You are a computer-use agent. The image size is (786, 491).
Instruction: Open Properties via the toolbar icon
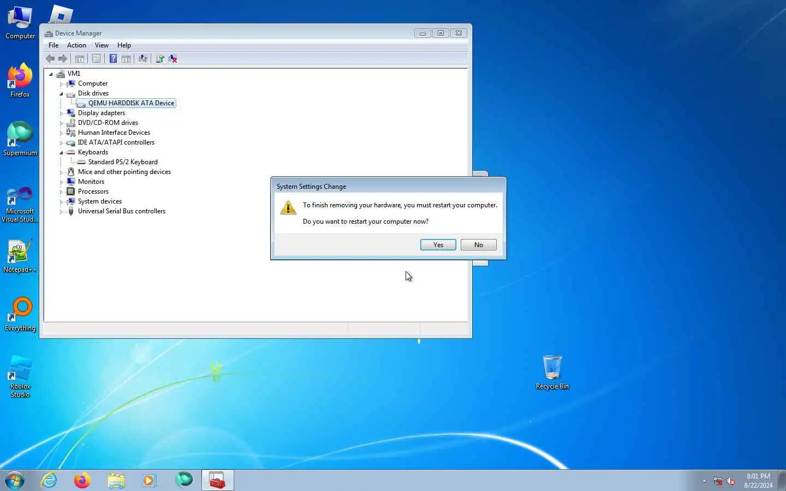(x=97, y=59)
